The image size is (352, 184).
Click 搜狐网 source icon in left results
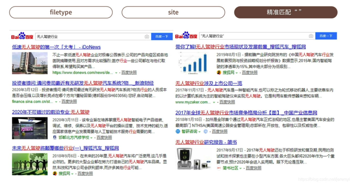pyautogui.click(x=55, y=173)
